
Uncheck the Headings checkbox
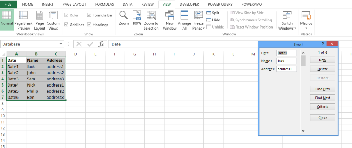click(89, 25)
